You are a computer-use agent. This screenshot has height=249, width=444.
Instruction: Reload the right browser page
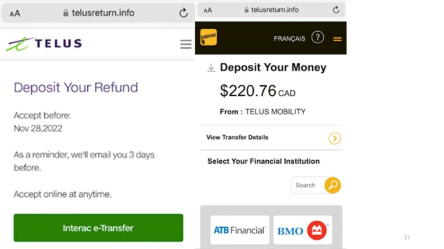(336, 10)
